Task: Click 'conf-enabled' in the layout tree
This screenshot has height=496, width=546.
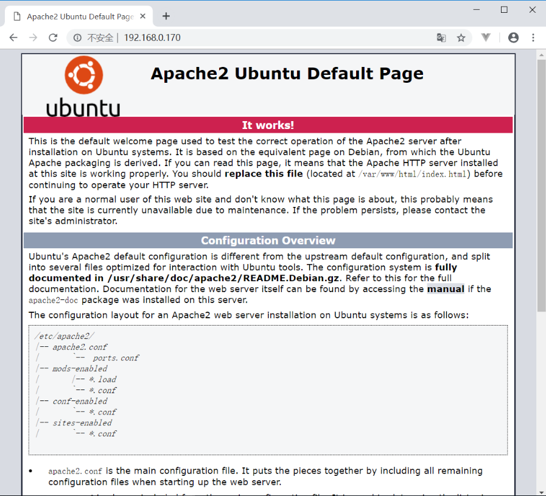Action: coord(80,401)
